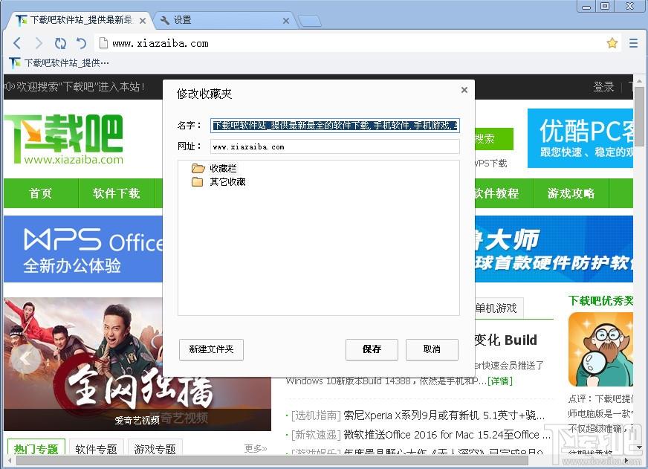This screenshot has width=648, height=469.
Task: Open the 微软推送Office 2016 for Mac news link
Action: [x=447, y=435]
